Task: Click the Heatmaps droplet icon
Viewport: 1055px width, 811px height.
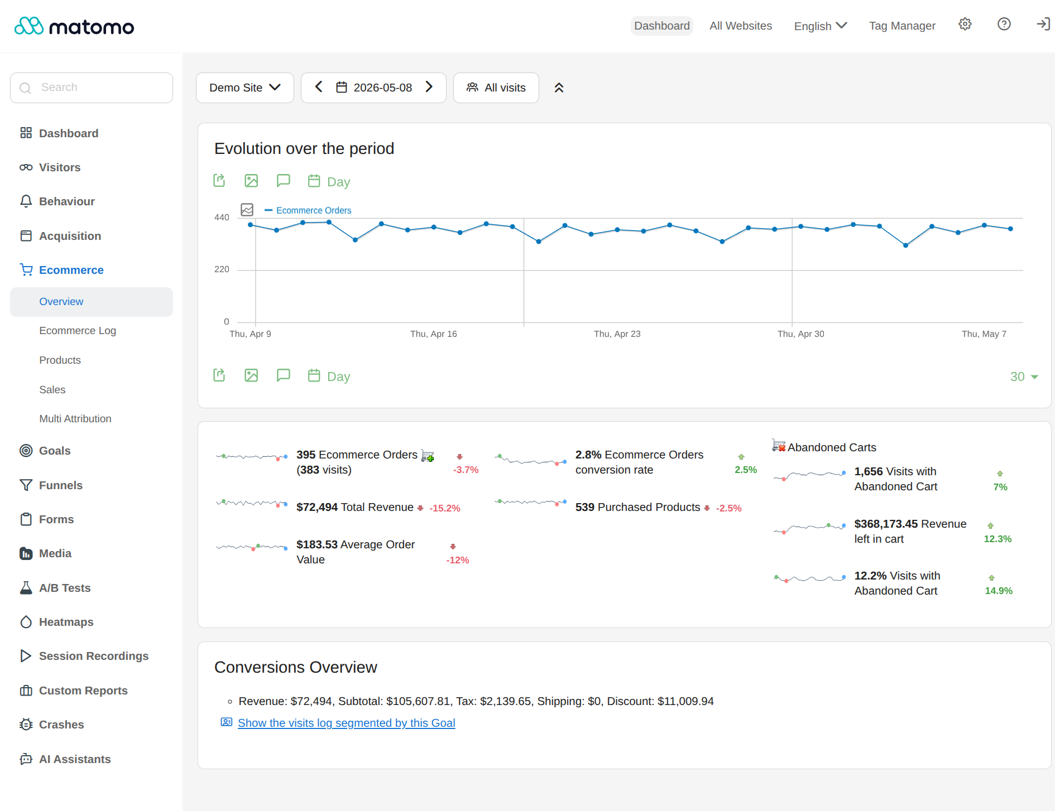Action: (x=26, y=622)
